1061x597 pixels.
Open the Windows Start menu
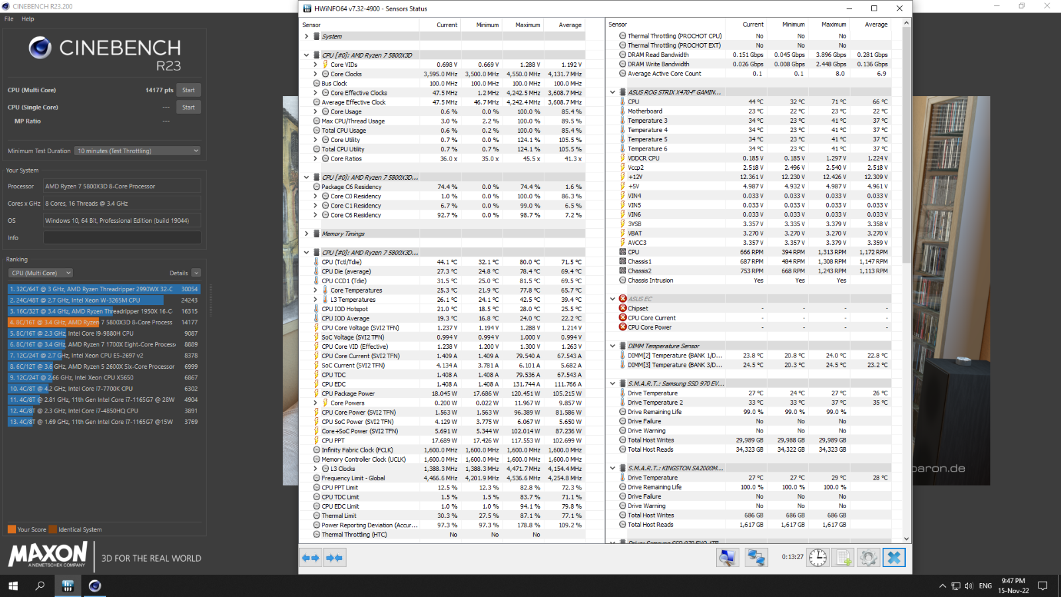tap(13, 586)
